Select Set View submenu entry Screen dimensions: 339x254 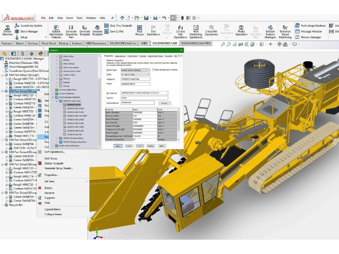pyautogui.click(x=49, y=182)
